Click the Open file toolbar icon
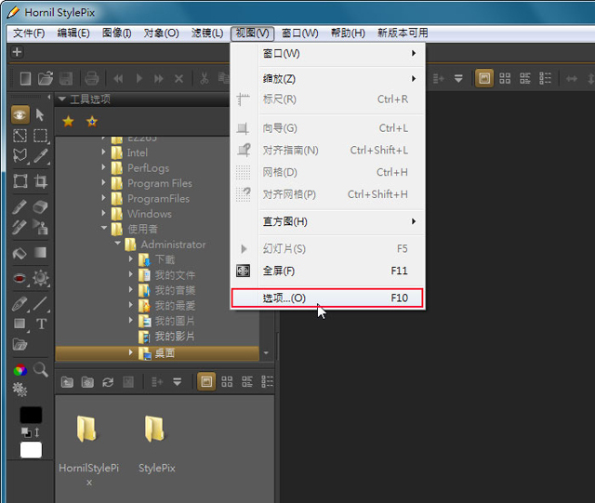The height and width of the screenshot is (503, 595). 46,79
